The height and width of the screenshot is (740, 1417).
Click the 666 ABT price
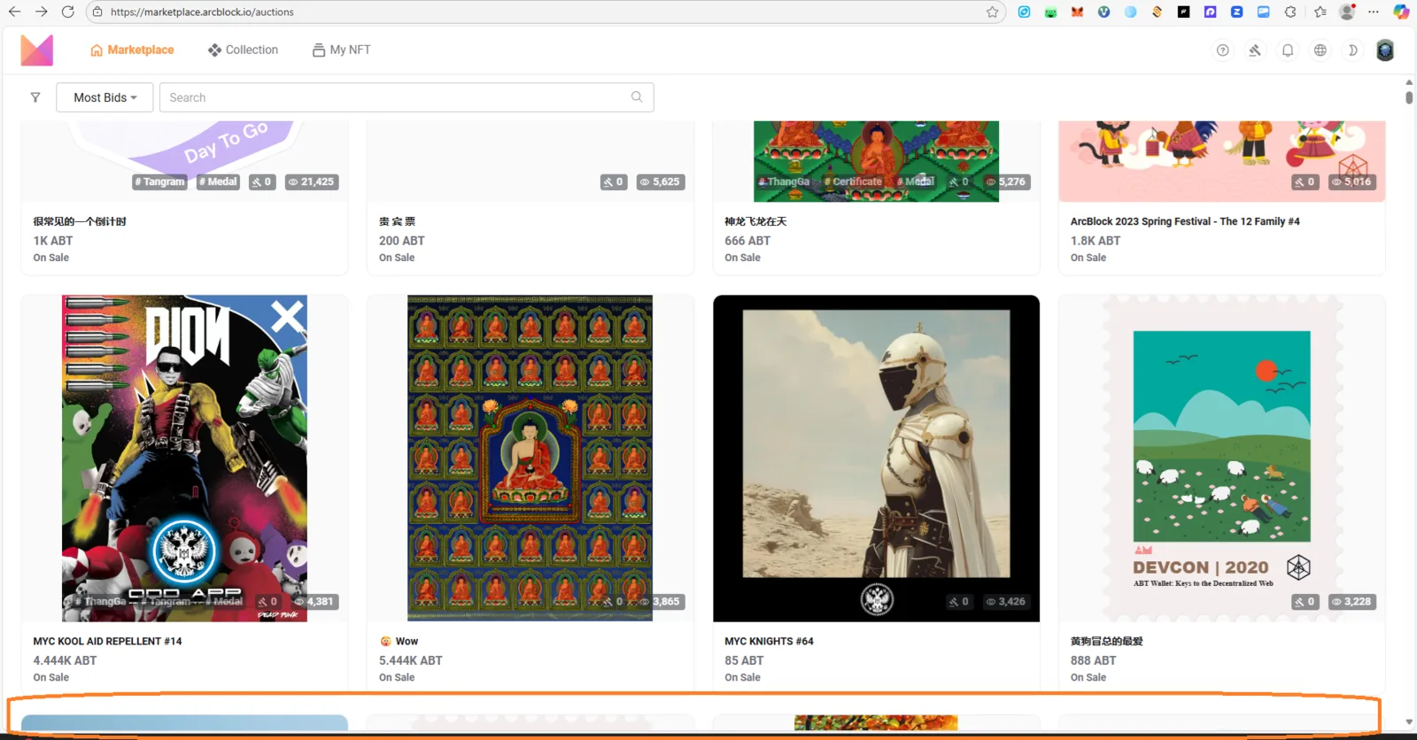tap(747, 241)
